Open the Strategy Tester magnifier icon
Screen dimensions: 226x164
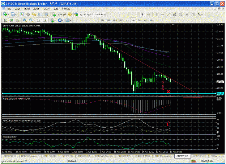point(47,14)
